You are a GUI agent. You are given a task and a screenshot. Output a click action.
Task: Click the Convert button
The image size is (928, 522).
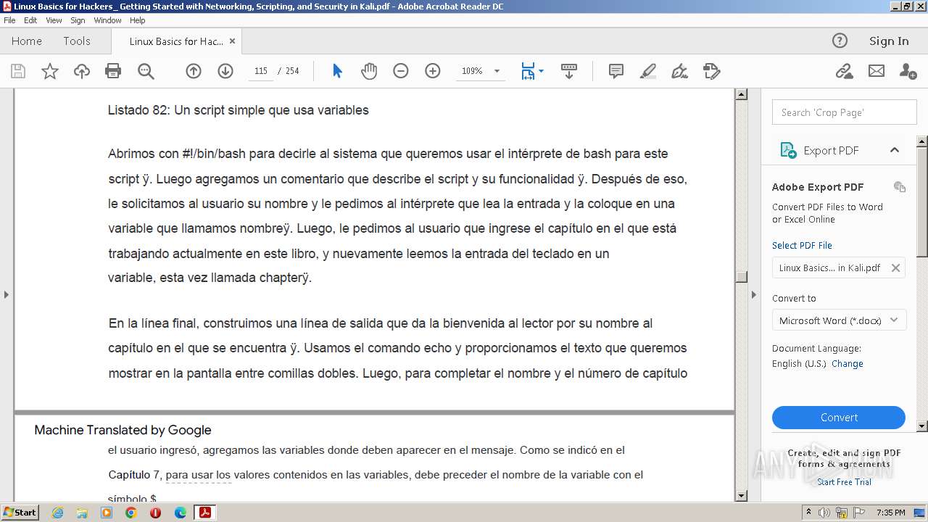tap(839, 418)
